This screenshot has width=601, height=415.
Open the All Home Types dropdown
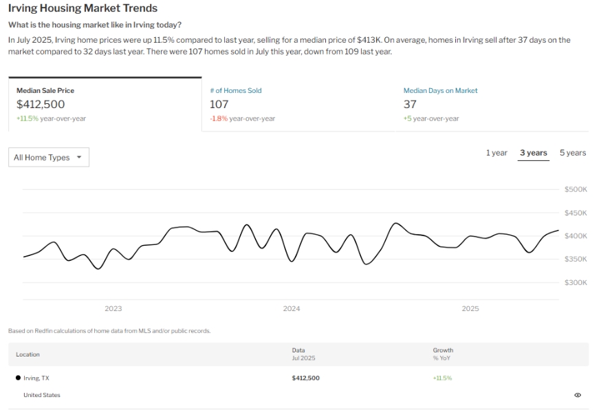(48, 158)
